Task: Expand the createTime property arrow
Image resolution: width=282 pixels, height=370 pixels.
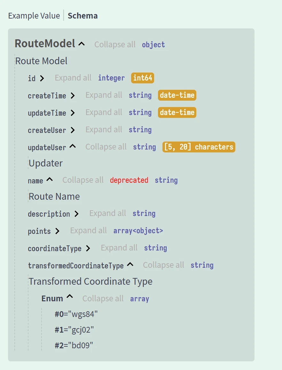Action: 73,96
